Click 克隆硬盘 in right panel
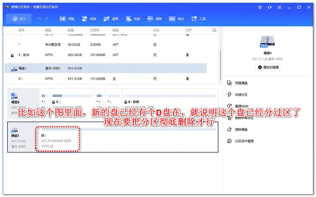This screenshot has width=316, height=197. click(241, 83)
